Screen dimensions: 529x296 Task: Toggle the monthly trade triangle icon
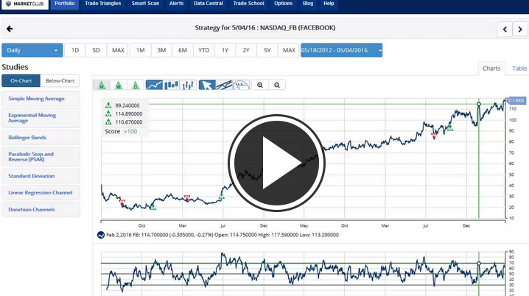click(102, 85)
